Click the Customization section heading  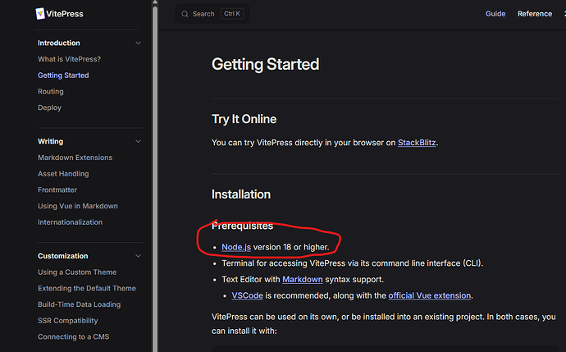coord(63,256)
